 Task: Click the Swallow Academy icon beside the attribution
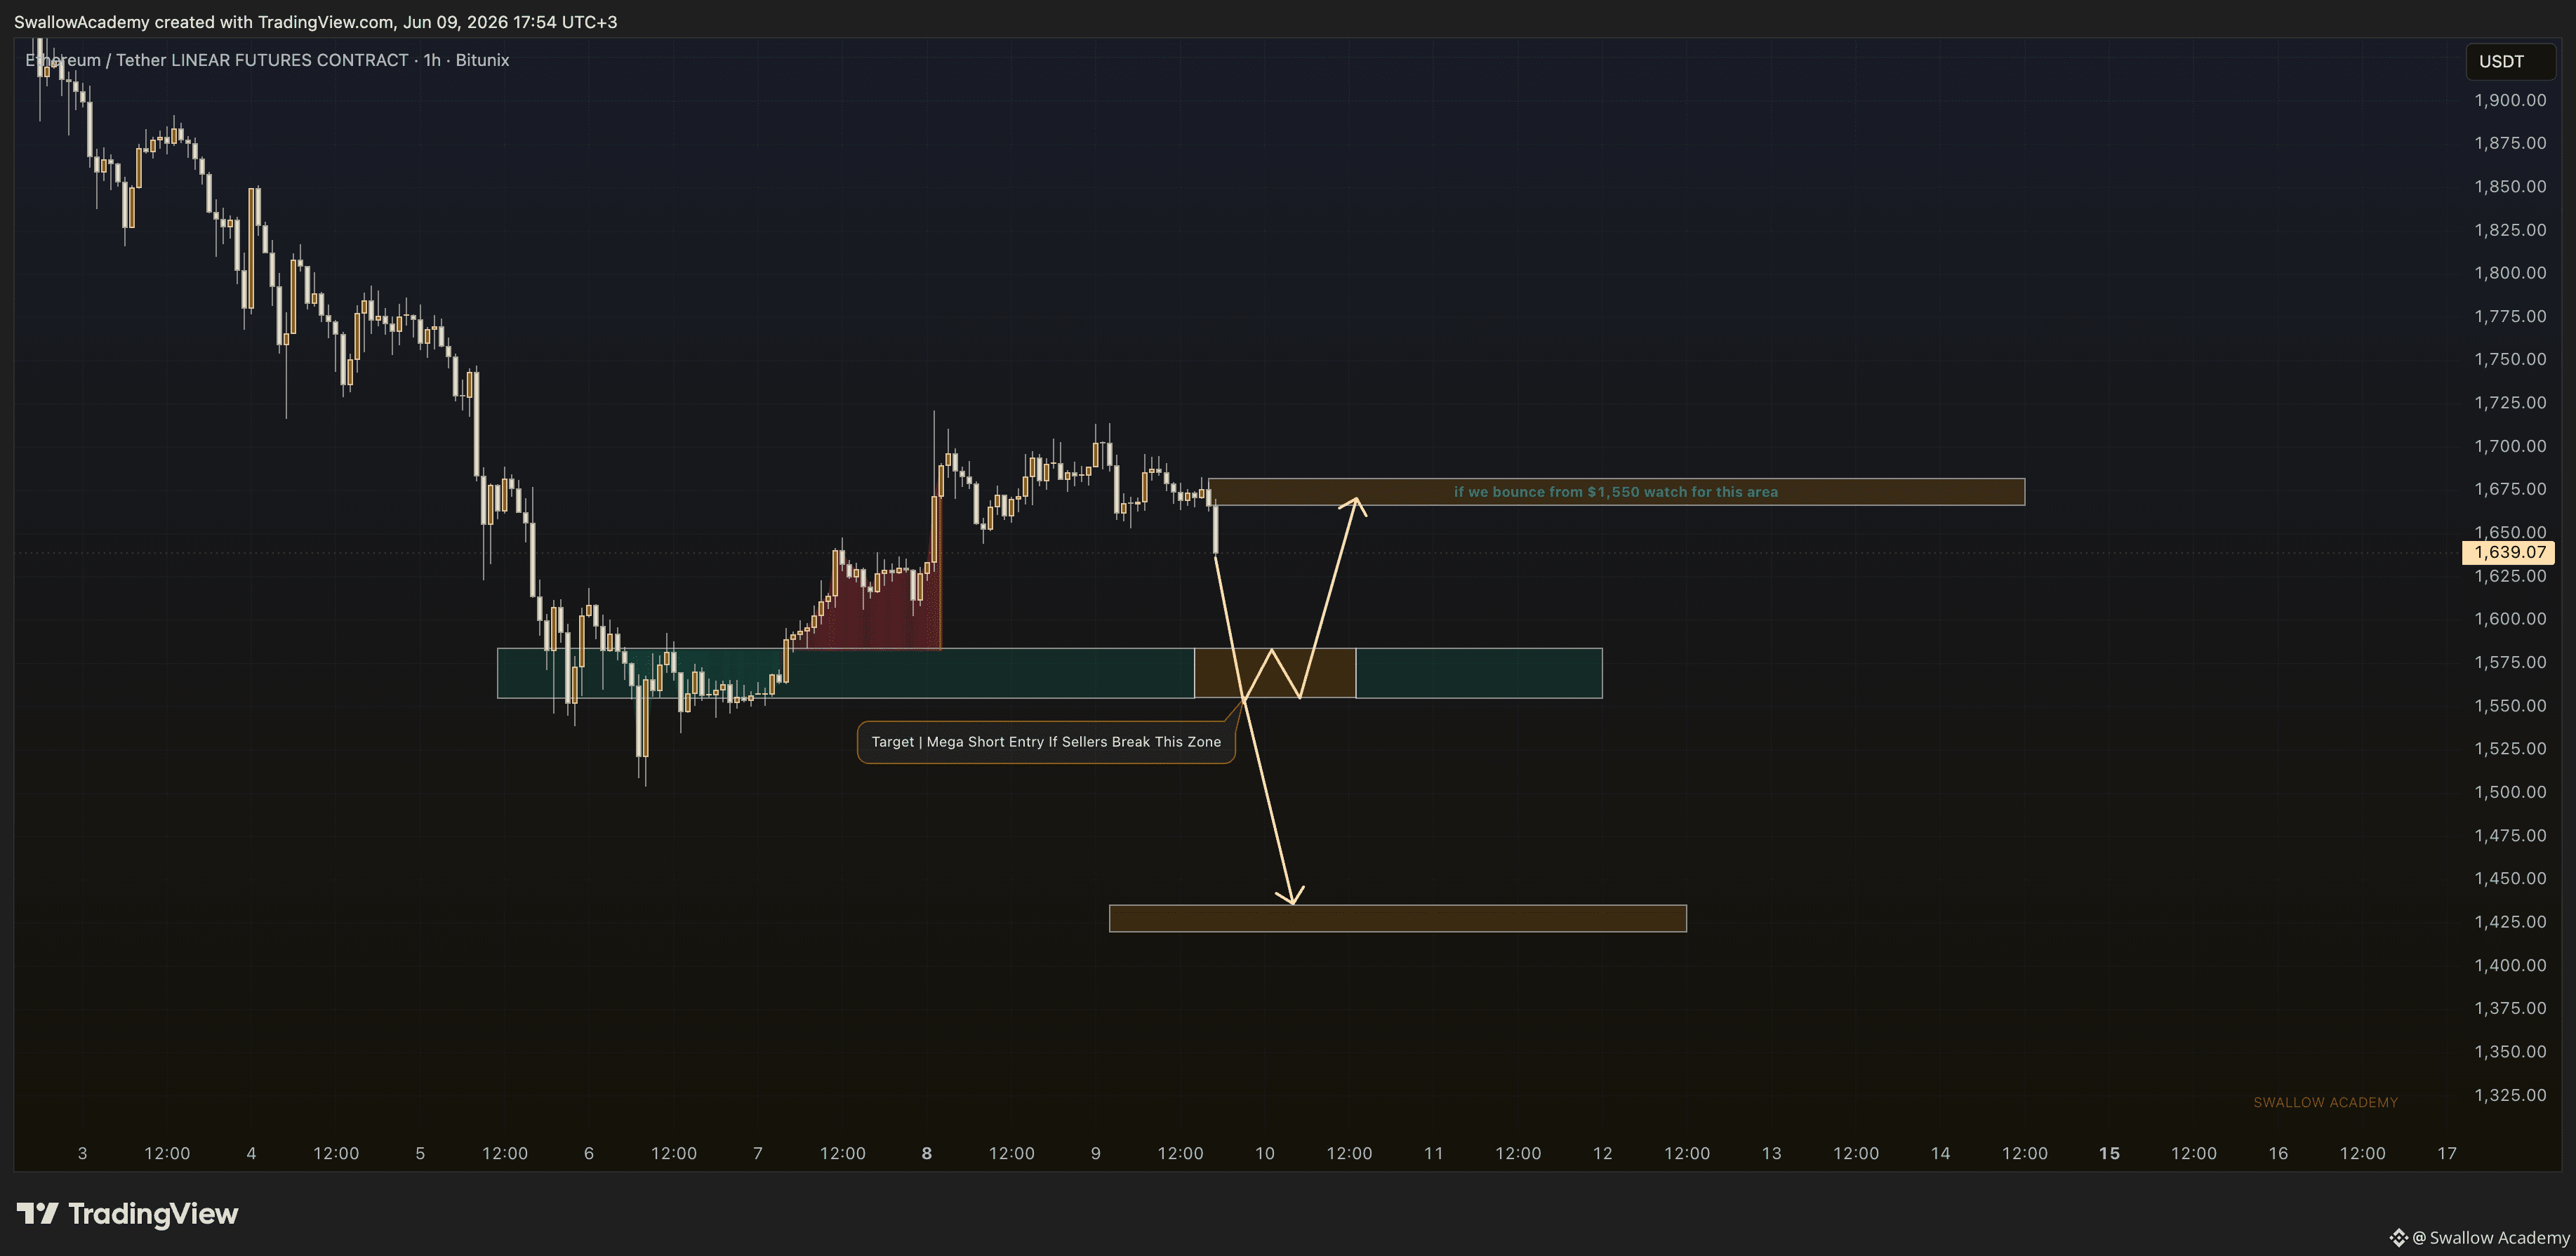pos(2398,1237)
